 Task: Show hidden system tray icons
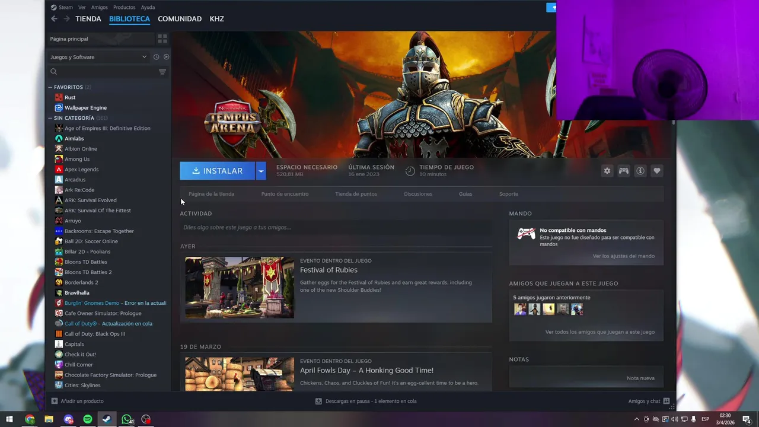point(637,419)
